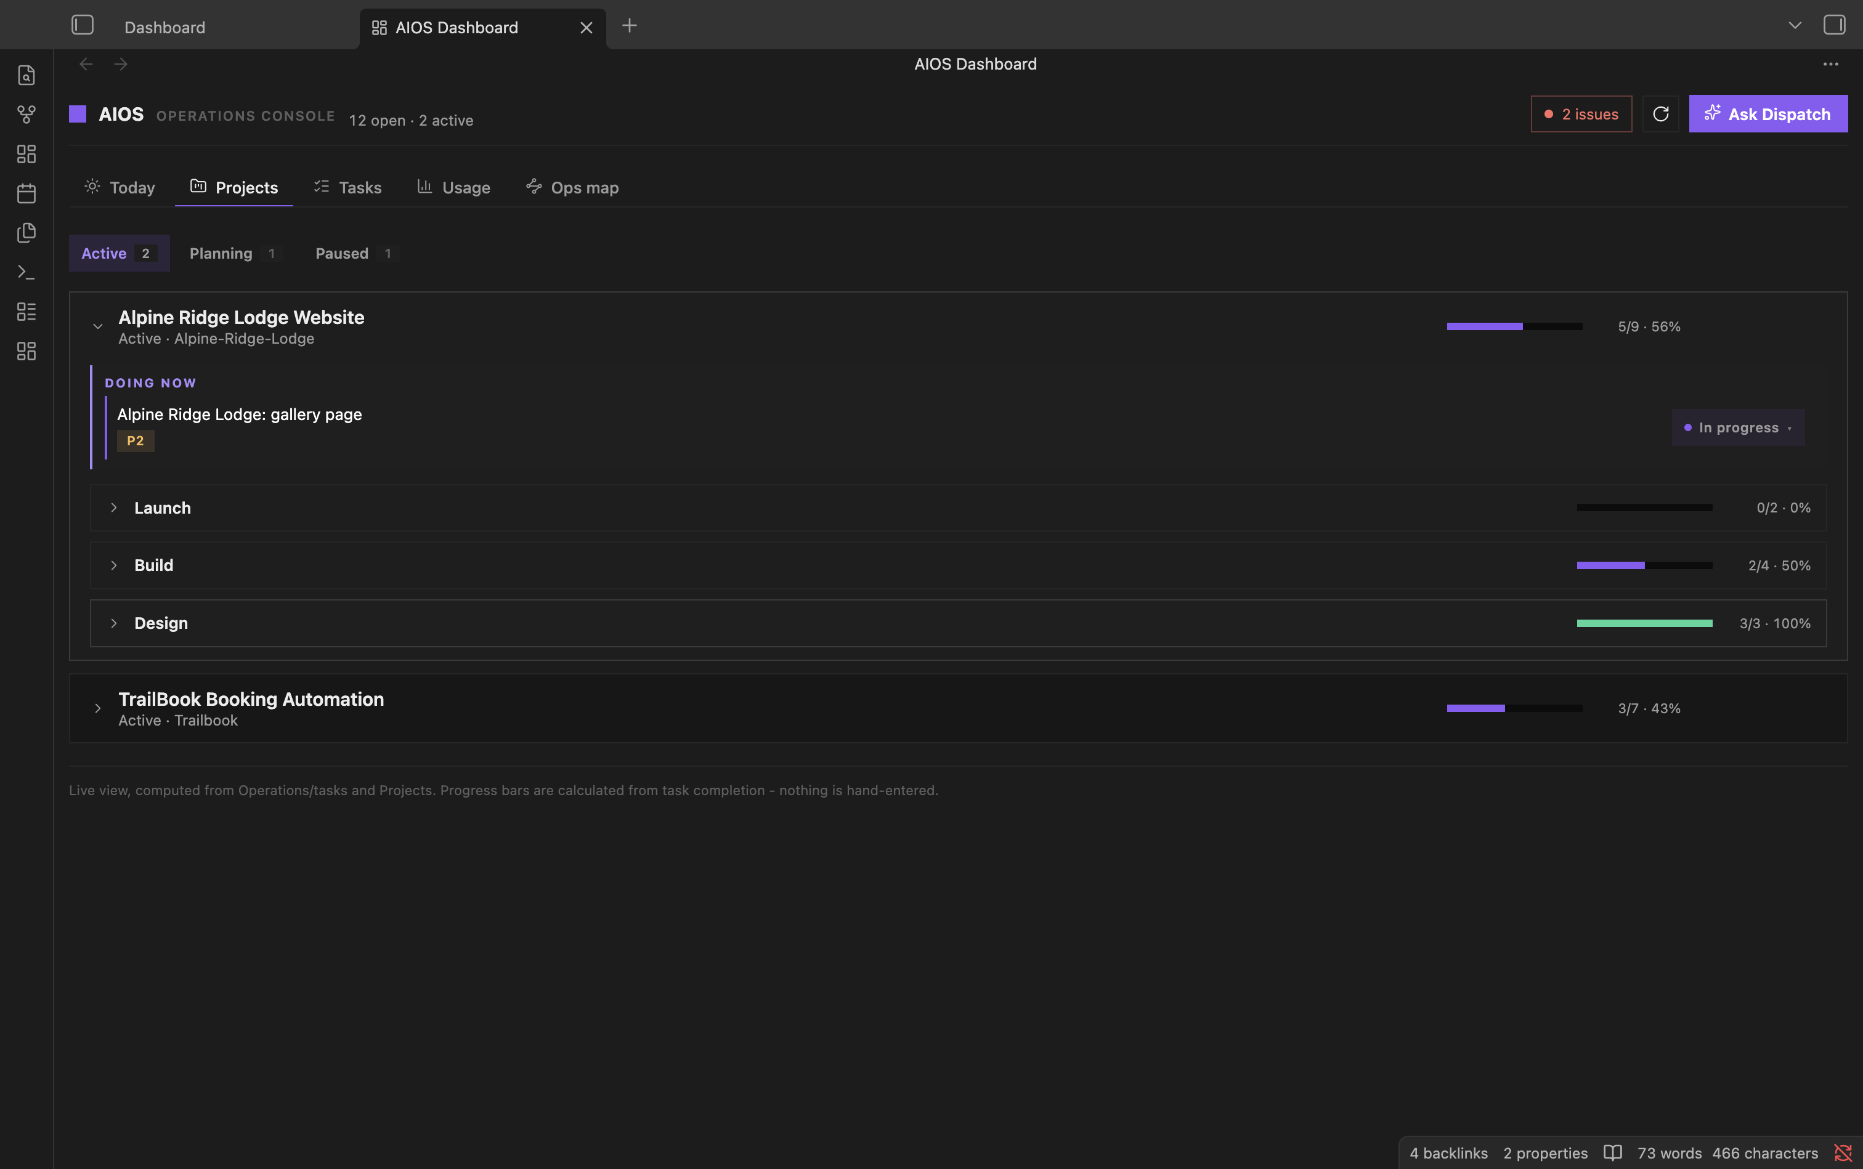Viewport: 1863px width, 1169px height.
Task: Select the AIOS Dashboard tab
Action: [482, 28]
